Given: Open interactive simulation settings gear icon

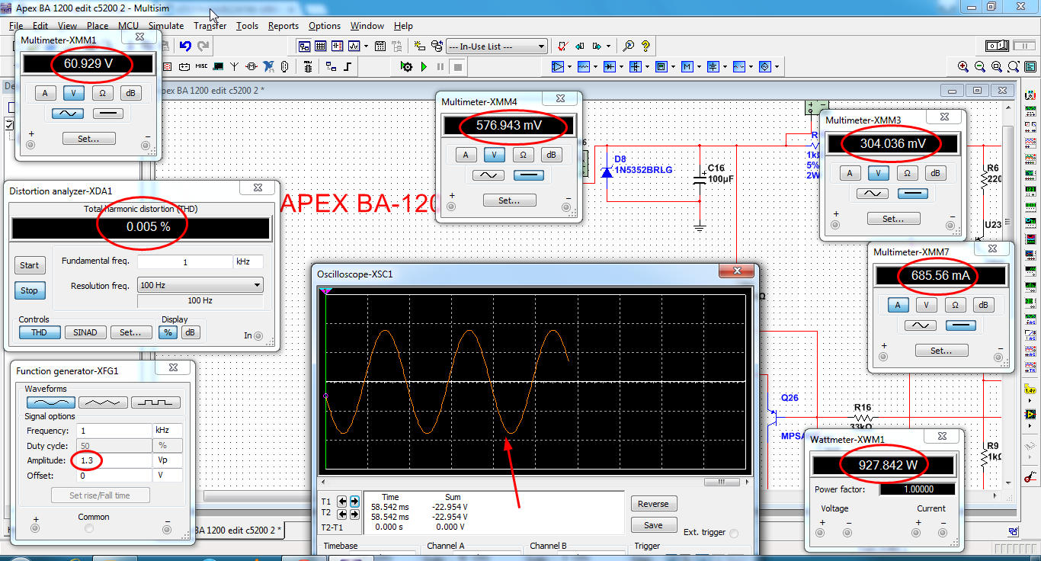Looking at the screenshot, I should click(406, 66).
